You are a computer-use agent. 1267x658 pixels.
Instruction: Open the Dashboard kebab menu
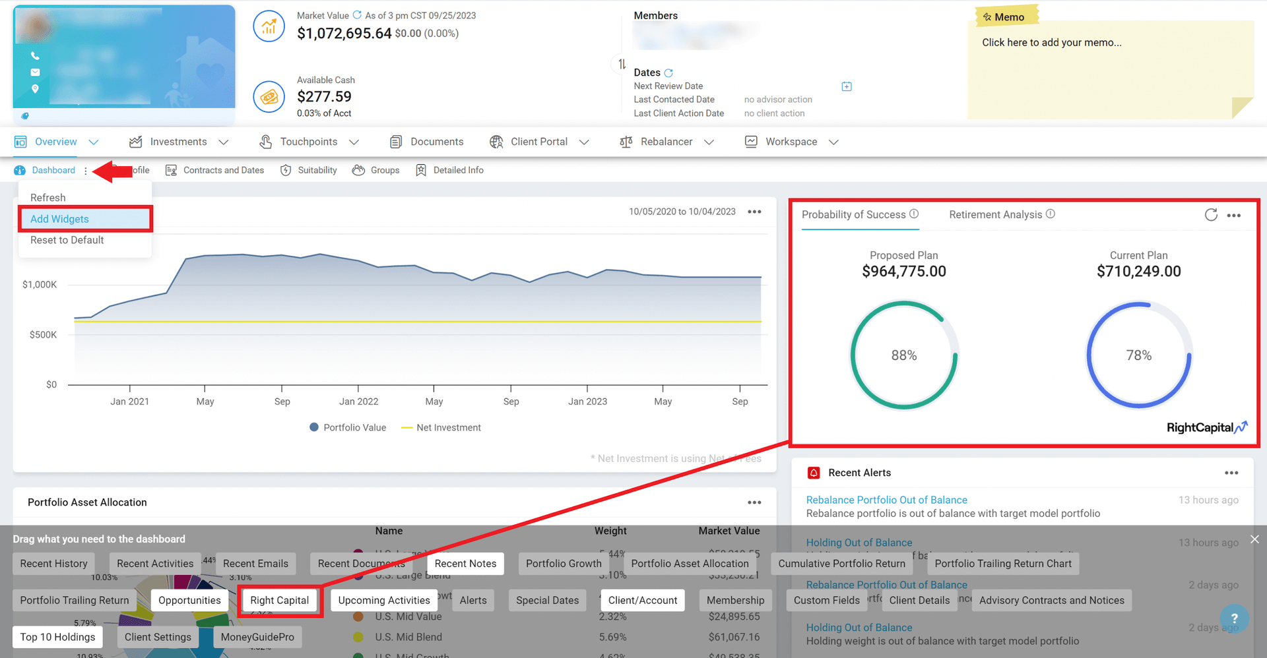[x=86, y=171]
